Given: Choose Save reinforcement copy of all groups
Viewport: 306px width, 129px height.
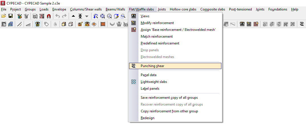Looking at the screenshot, I should [175, 98].
